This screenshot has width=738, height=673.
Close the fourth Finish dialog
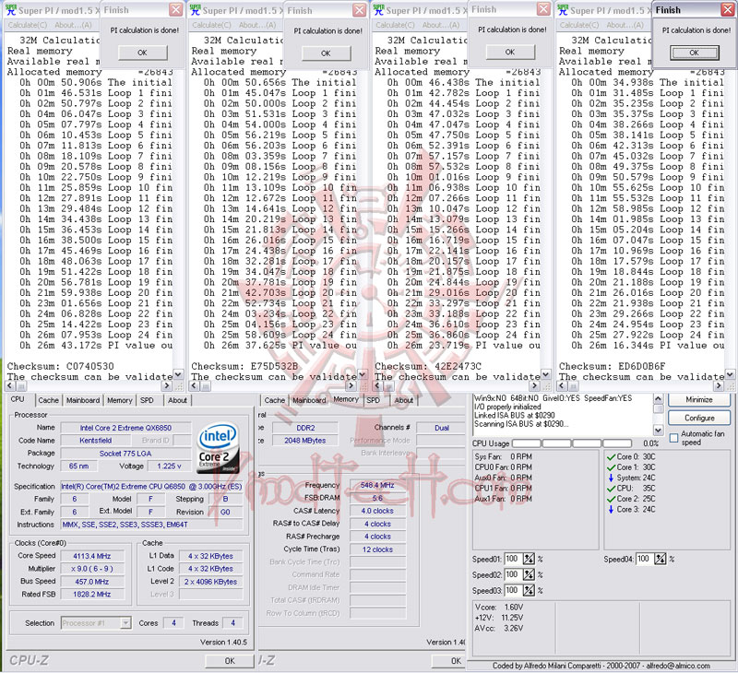tap(727, 10)
